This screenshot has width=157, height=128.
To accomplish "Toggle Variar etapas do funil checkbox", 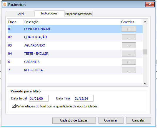I will click(x=14, y=106).
